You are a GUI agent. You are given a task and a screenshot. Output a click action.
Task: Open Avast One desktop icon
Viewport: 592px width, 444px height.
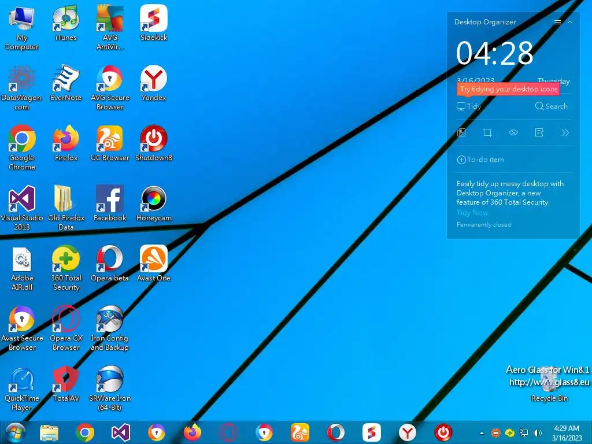(154, 264)
